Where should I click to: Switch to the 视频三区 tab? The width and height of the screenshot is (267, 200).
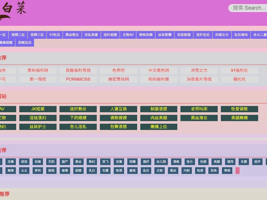[x=37, y=35]
